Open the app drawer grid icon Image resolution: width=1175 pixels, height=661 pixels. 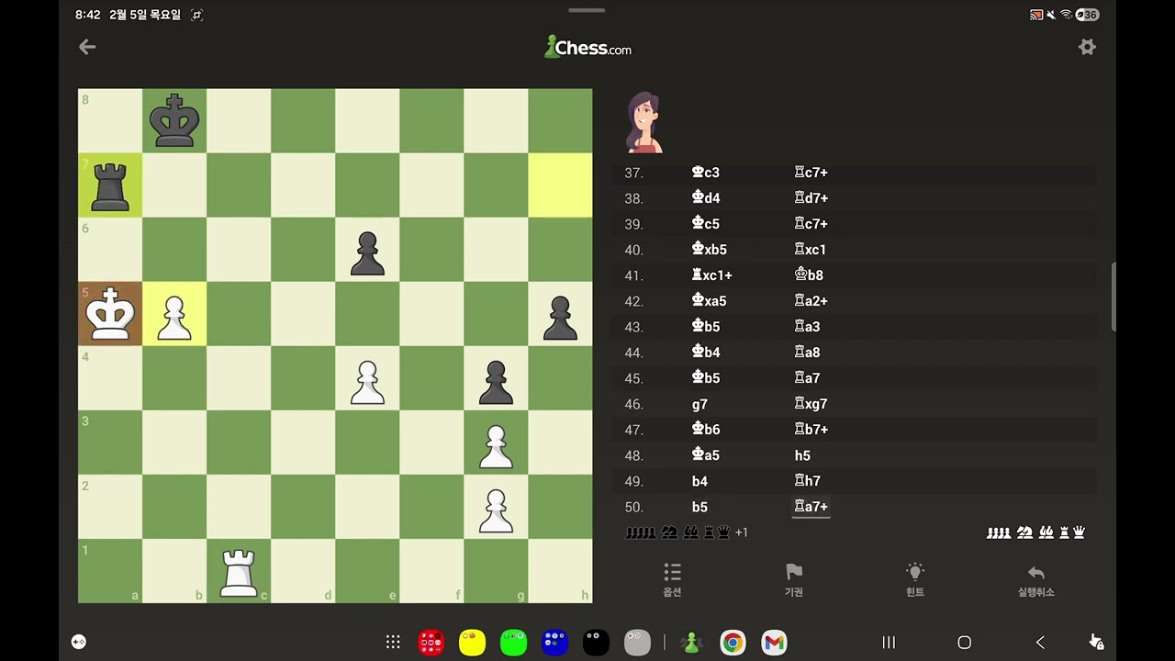click(393, 643)
